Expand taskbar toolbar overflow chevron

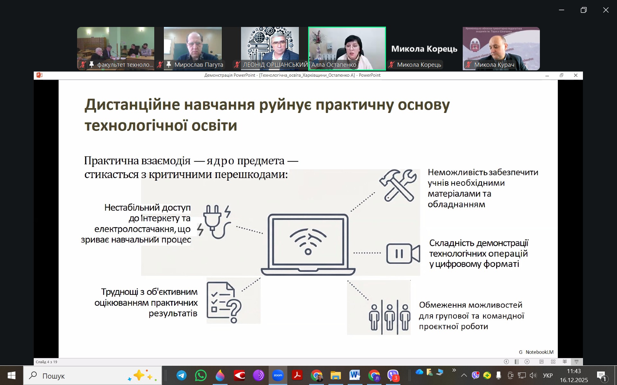[x=454, y=370]
